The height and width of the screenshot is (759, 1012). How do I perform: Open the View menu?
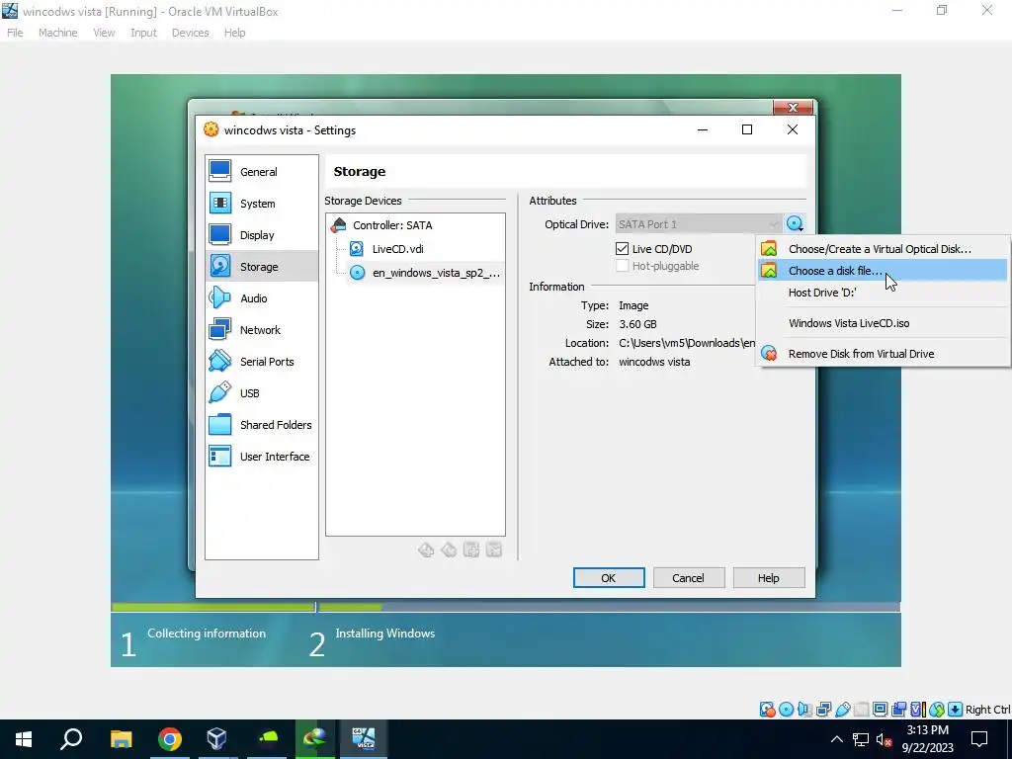(x=104, y=33)
